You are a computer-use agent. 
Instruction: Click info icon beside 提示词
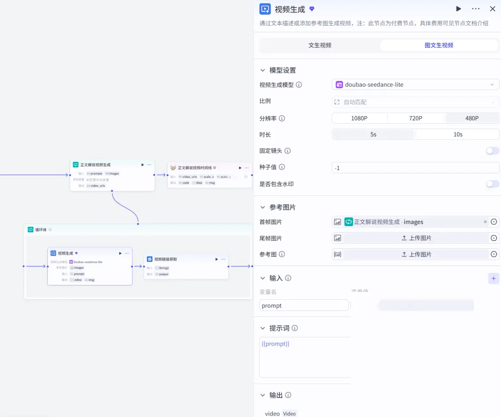click(295, 328)
